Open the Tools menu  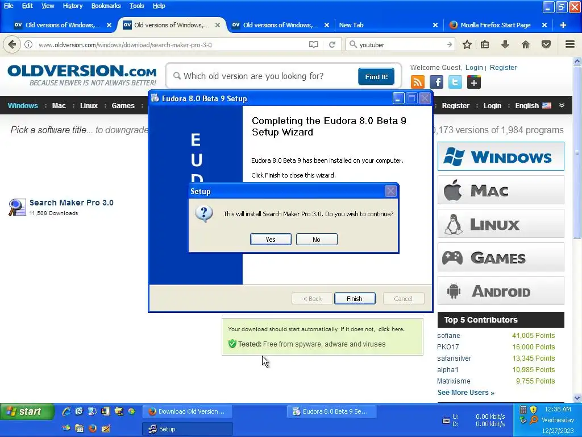[136, 6]
